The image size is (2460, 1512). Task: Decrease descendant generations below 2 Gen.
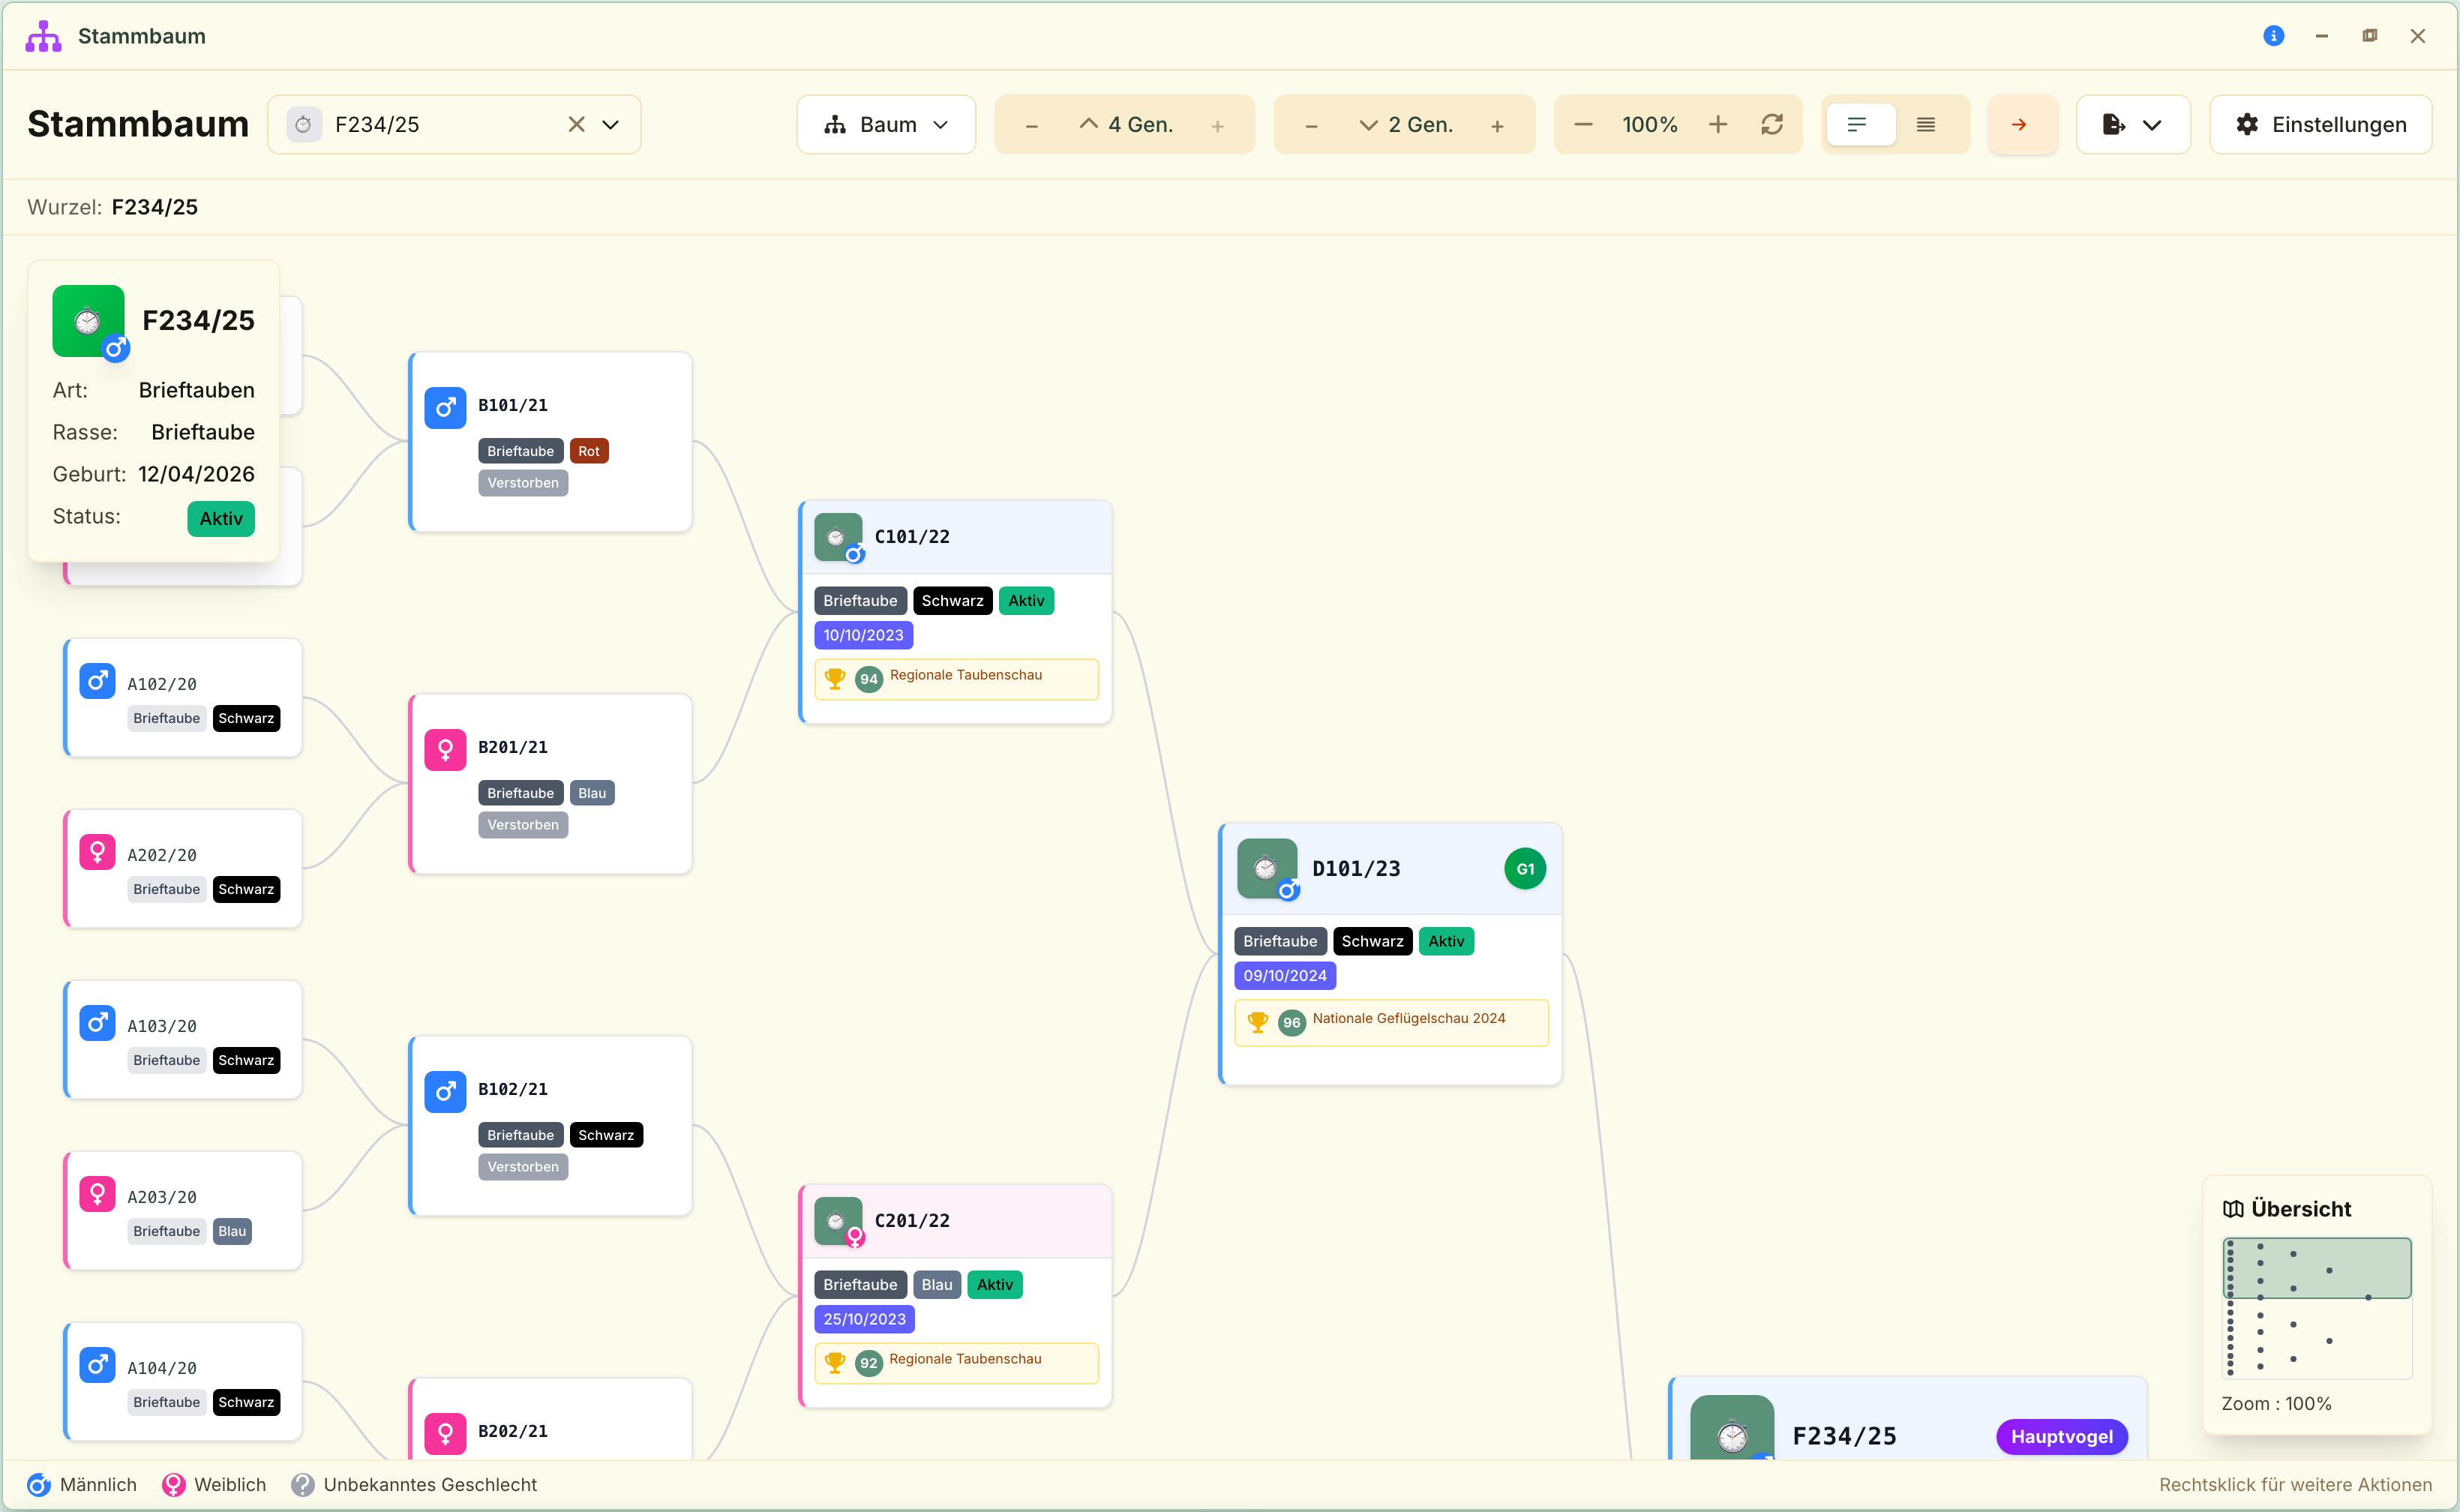tap(1311, 125)
